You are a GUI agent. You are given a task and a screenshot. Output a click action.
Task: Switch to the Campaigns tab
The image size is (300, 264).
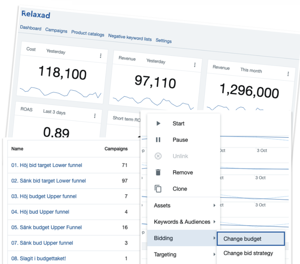coord(56,31)
